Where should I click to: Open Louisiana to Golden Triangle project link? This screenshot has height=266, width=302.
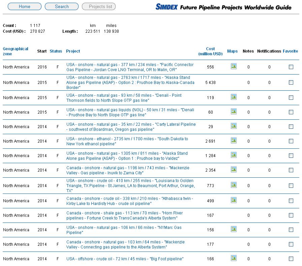[x=130, y=186]
